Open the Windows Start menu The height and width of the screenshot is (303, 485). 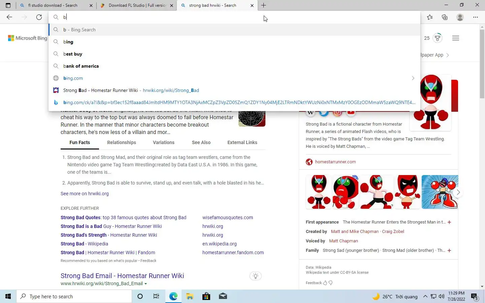8,296
